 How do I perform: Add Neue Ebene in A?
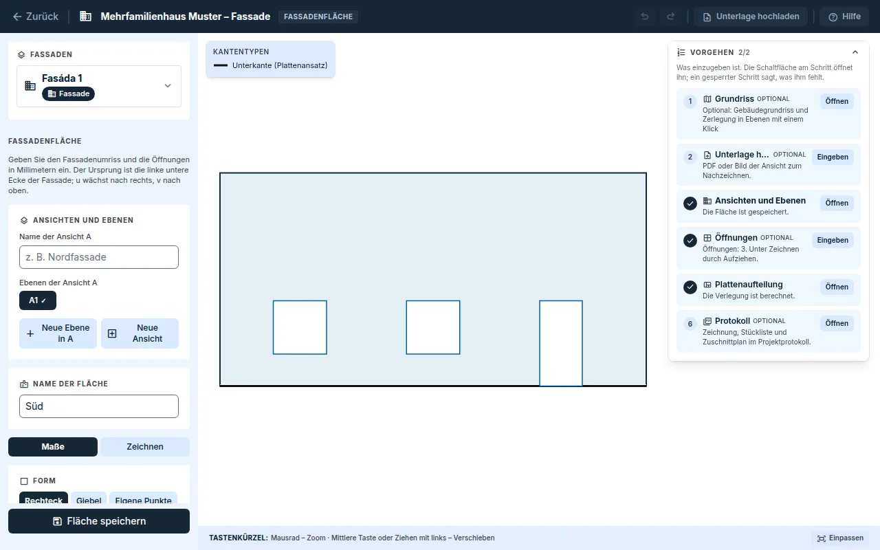click(58, 333)
